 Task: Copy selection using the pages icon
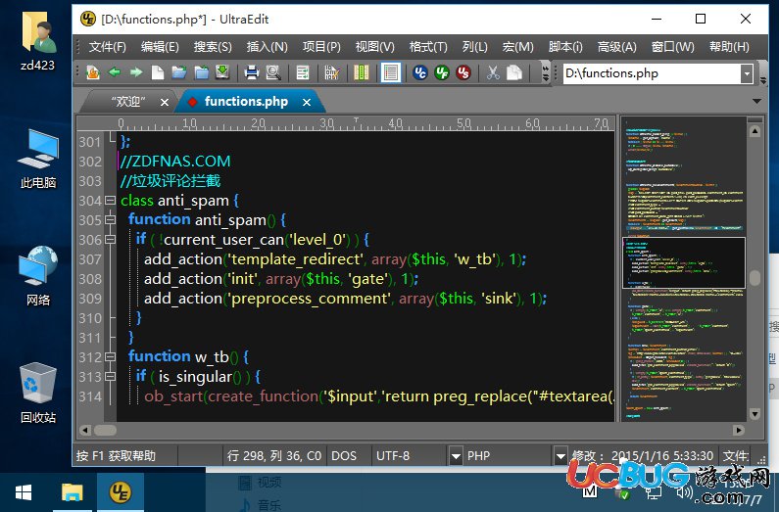(x=514, y=72)
